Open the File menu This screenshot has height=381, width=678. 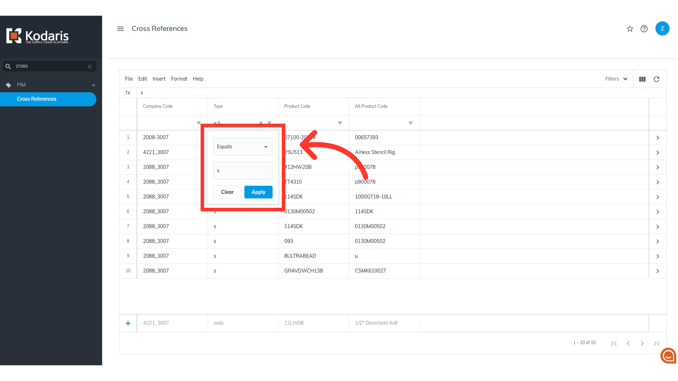point(129,79)
